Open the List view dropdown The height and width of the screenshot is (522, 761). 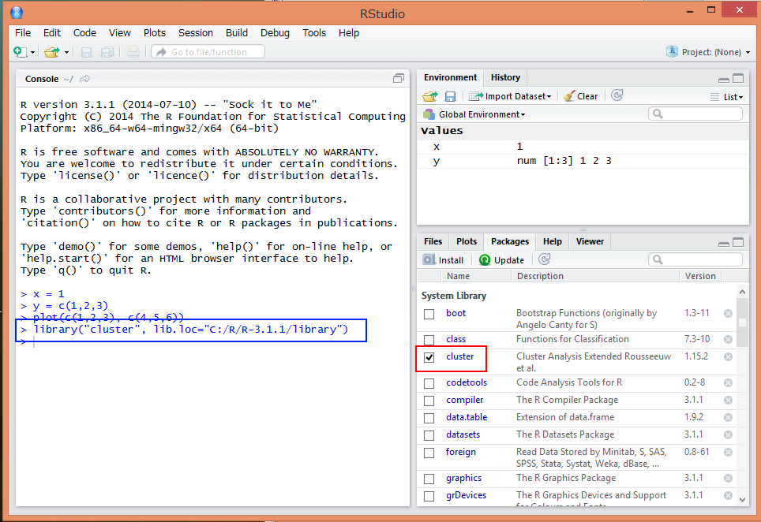point(726,97)
